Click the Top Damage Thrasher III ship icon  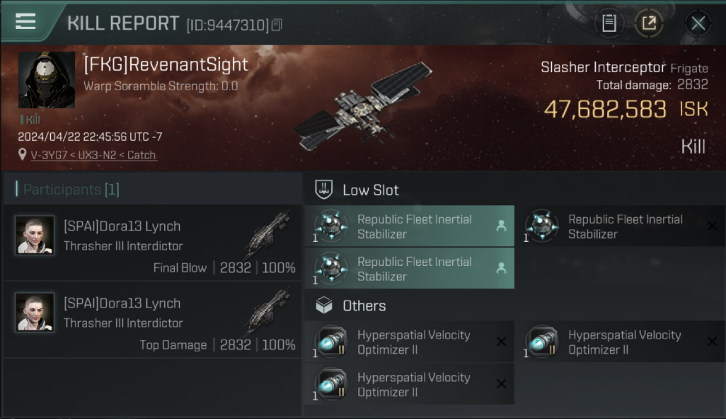coord(268,311)
